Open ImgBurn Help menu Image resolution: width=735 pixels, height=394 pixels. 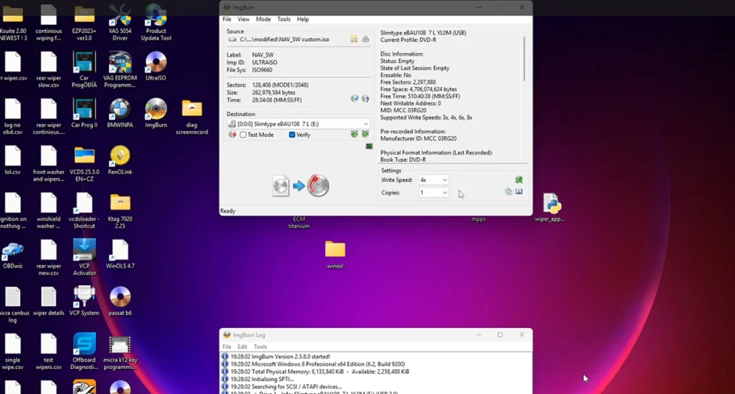(303, 19)
